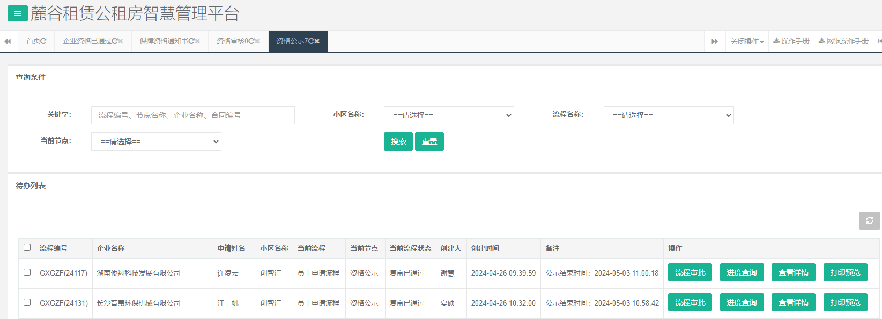
Task: Download the 操作手册 manual
Action: pos(791,41)
